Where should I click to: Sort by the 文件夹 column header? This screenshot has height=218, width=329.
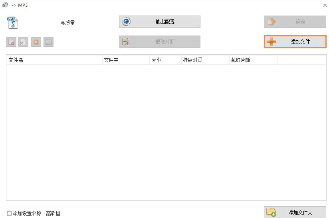pos(126,60)
